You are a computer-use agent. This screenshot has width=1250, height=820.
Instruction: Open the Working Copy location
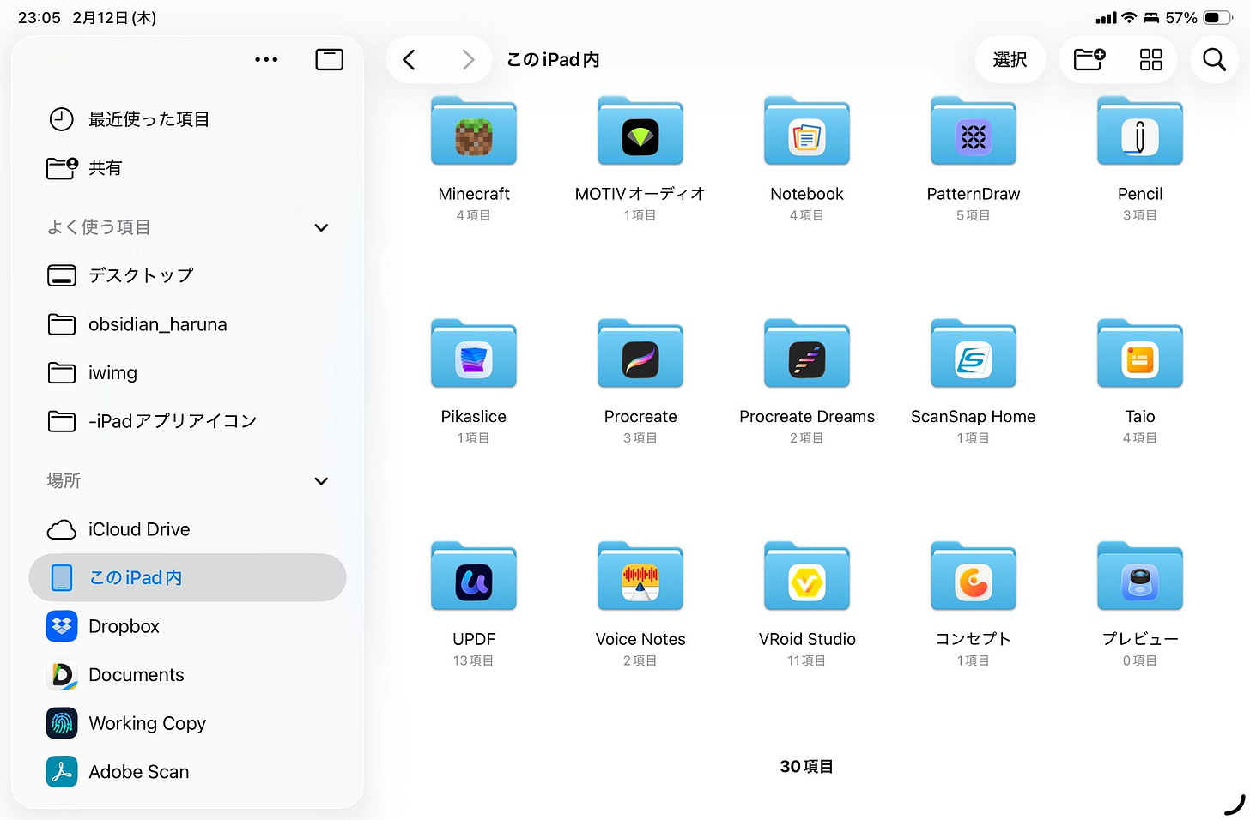tap(147, 723)
